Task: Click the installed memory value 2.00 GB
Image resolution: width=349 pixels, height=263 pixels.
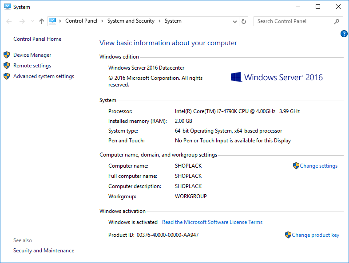Action: coord(184,121)
